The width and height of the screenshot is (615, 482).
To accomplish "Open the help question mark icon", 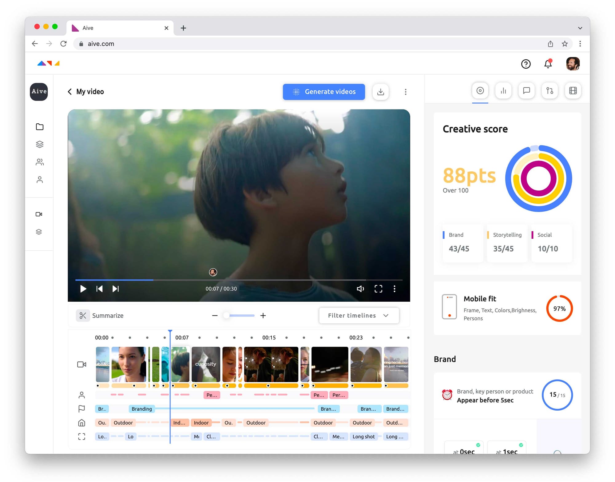I will tap(526, 64).
